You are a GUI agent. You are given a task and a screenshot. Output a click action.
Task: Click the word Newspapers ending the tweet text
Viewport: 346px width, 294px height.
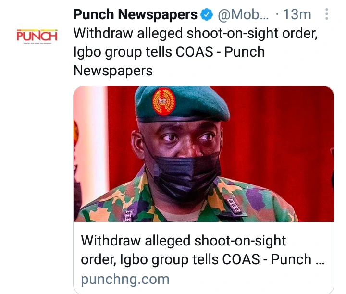113,71
